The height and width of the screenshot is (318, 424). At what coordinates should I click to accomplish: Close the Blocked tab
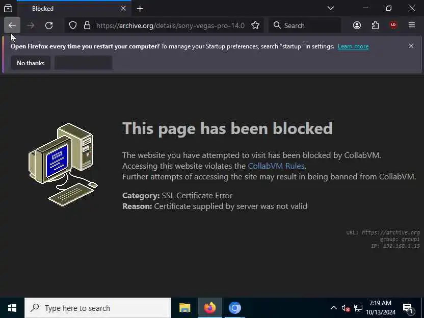123,8
